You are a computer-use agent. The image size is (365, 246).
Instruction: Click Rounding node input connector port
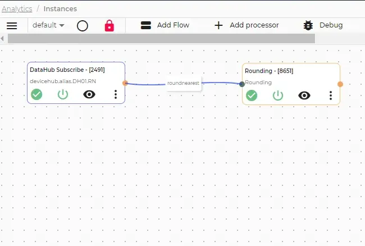point(242,84)
